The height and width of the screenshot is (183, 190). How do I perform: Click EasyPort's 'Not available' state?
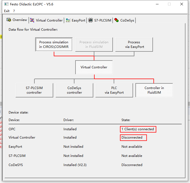click(x=132, y=147)
